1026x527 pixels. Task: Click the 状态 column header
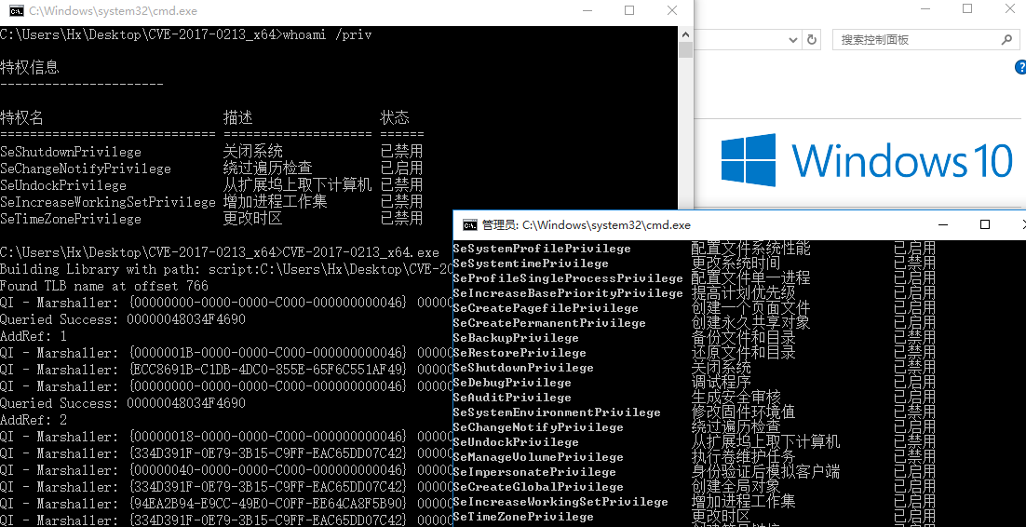pyautogui.click(x=395, y=118)
